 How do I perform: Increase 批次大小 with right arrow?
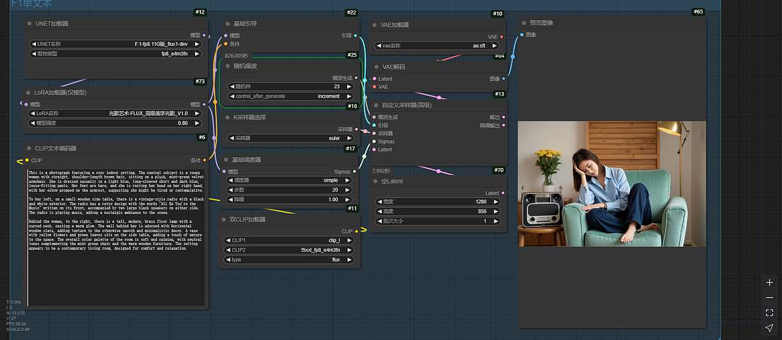point(496,221)
